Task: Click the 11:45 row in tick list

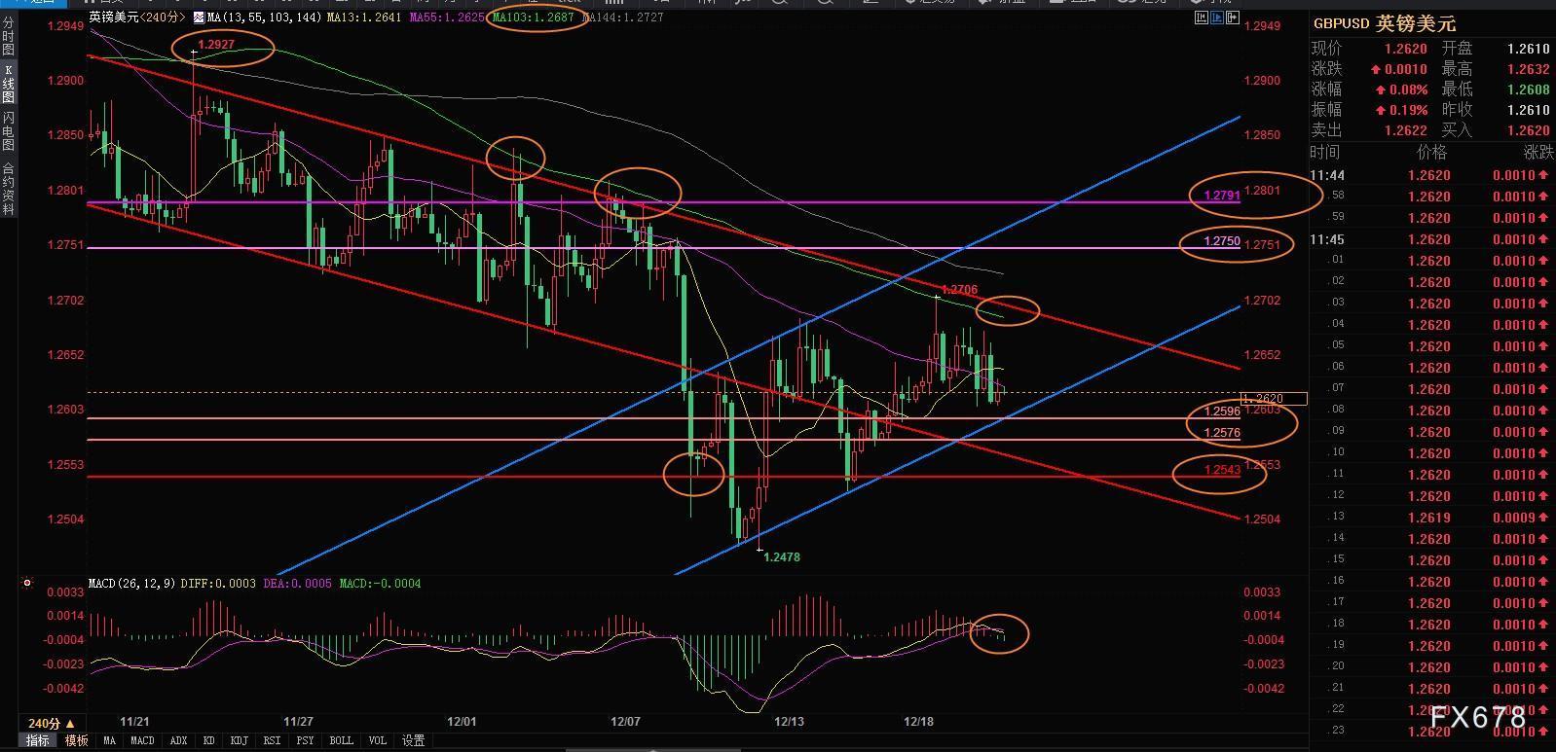Action: click(x=1431, y=239)
